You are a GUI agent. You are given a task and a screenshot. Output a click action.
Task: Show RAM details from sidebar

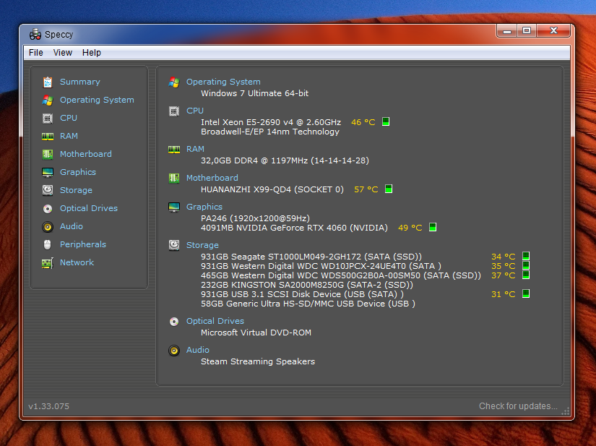pyautogui.click(x=69, y=136)
